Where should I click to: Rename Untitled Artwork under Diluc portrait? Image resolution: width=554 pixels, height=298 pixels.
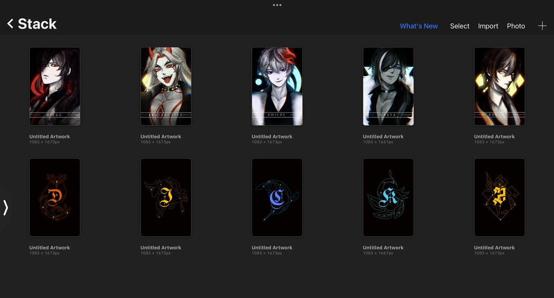coord(50,137)
